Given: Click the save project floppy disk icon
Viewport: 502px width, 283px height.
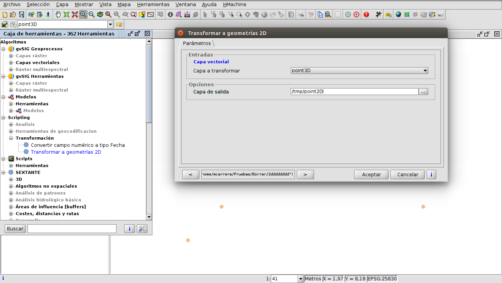Looking at the screenshot, I should (x=21, y=14).
